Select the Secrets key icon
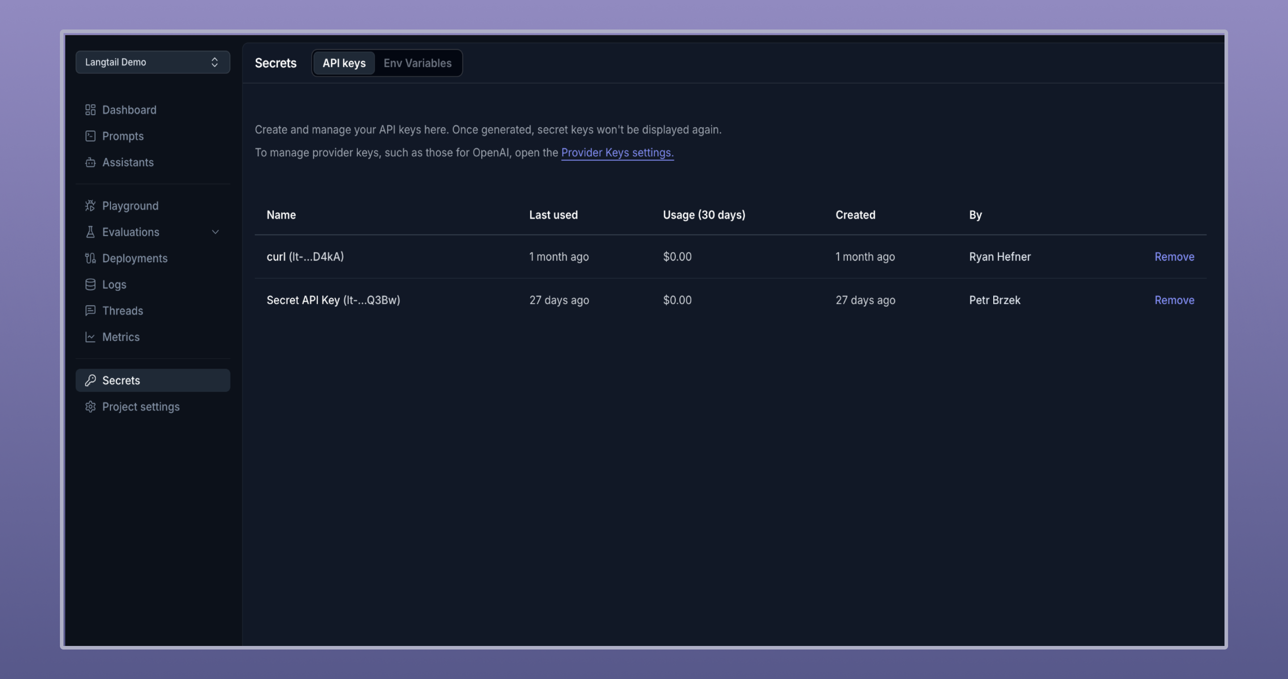This screenshot has height=679, width=1288. 90,380
